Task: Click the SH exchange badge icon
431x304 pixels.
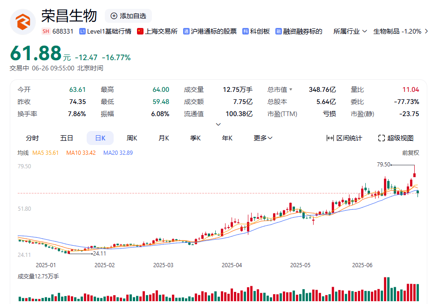Action: pyautogui.click(x=46, y=31)
